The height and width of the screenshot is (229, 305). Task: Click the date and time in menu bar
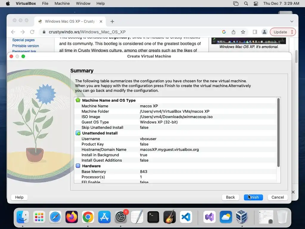[x=281, y=4]
